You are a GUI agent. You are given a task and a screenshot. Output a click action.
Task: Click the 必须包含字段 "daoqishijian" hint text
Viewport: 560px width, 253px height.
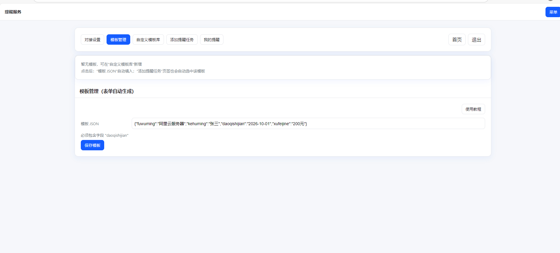pyautogui.click(x=104, y=136)
